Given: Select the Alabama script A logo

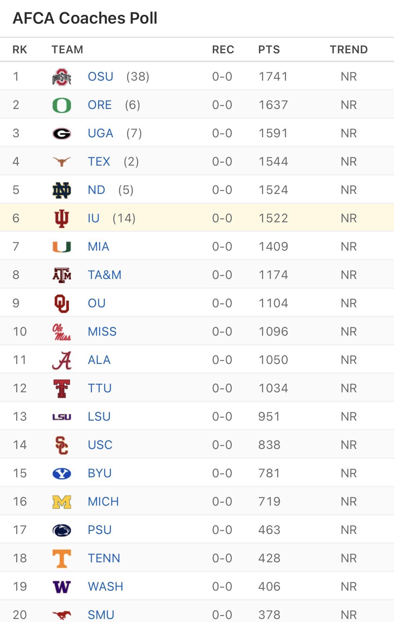Looking at the screenshot, I should (x=62, y=360).
